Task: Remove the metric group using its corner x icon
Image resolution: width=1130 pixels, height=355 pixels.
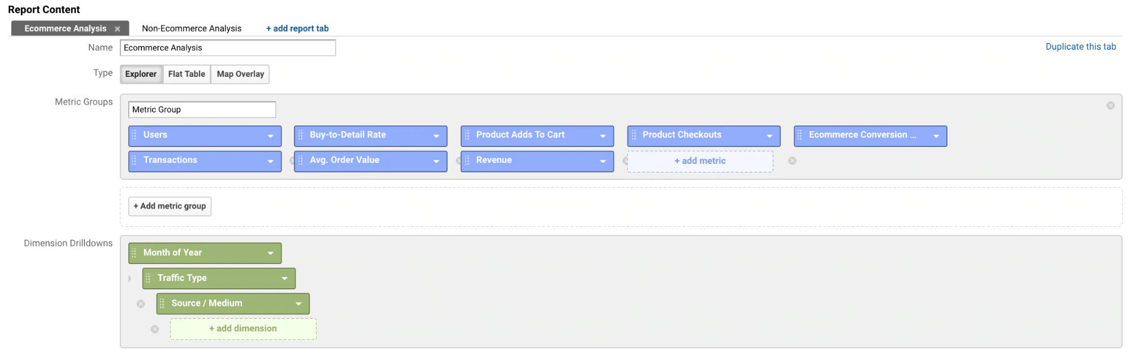Action: pos(1110,106)
